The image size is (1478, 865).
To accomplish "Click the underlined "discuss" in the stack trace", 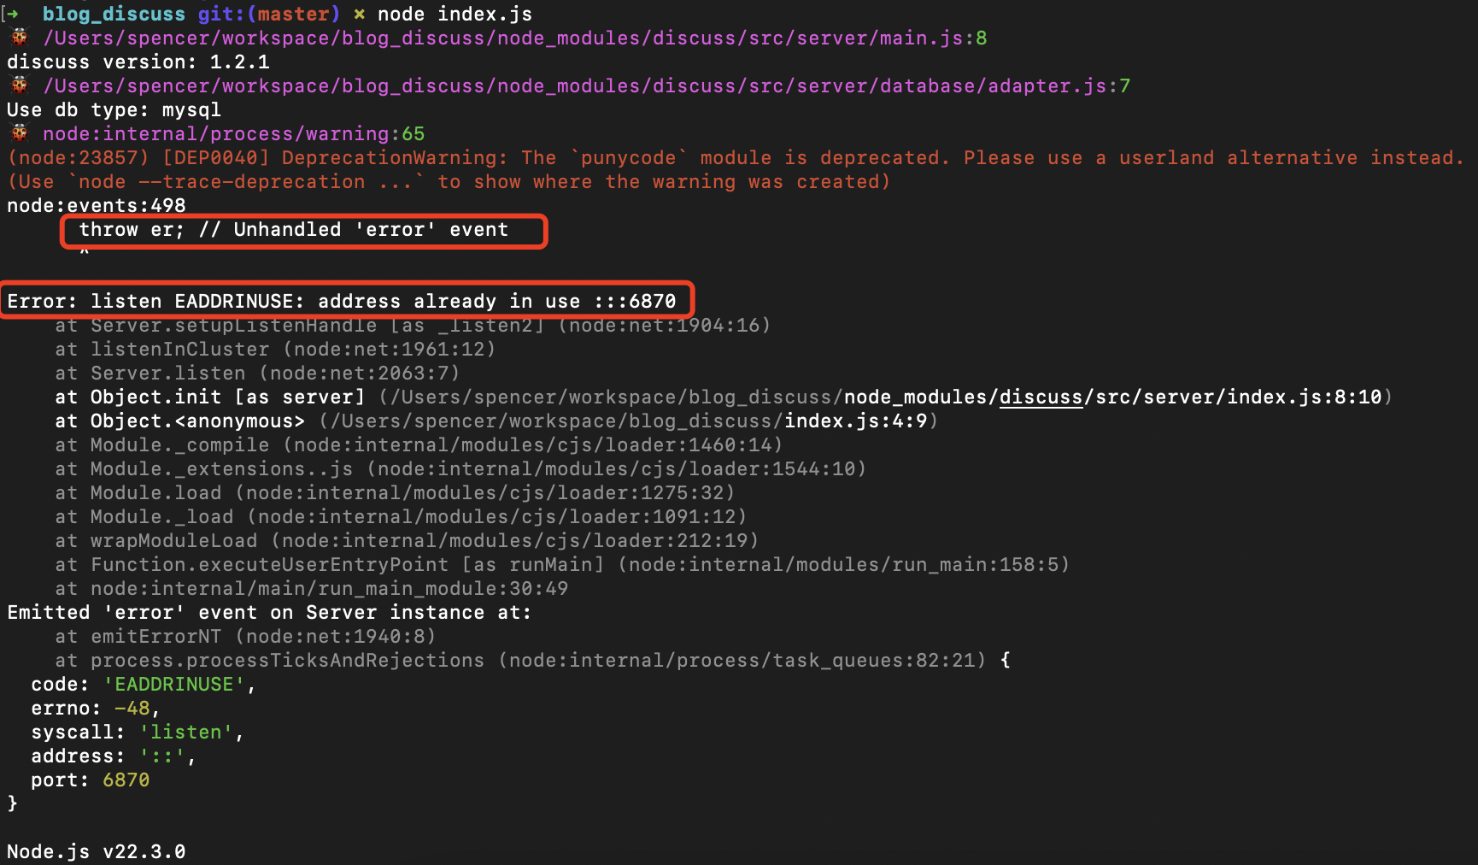I will click(1041, 397).
